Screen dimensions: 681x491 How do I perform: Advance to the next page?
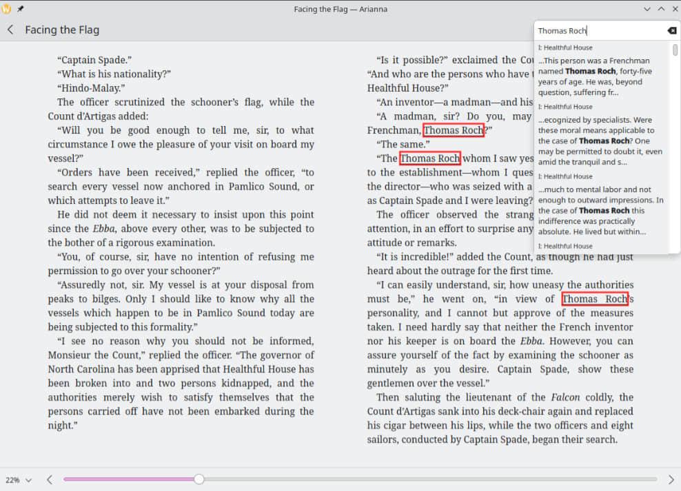coord(671,479)
